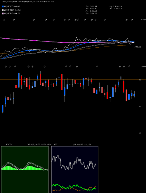Click the 'Pre V: 3.317 M' volume text
This screenshot has height=193, width=146.
116,9
